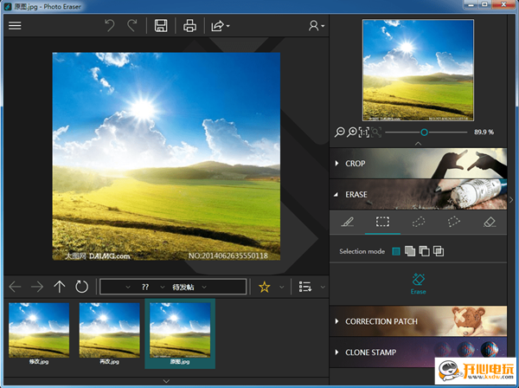The width and height of the screenshot is (519, 388).
Task: Select the selection eraser tool
Action: [x=490, y=222]
